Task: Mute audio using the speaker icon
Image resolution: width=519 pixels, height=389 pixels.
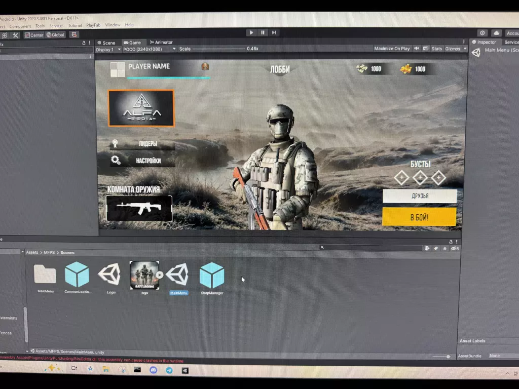Action: tap(416, 49)
